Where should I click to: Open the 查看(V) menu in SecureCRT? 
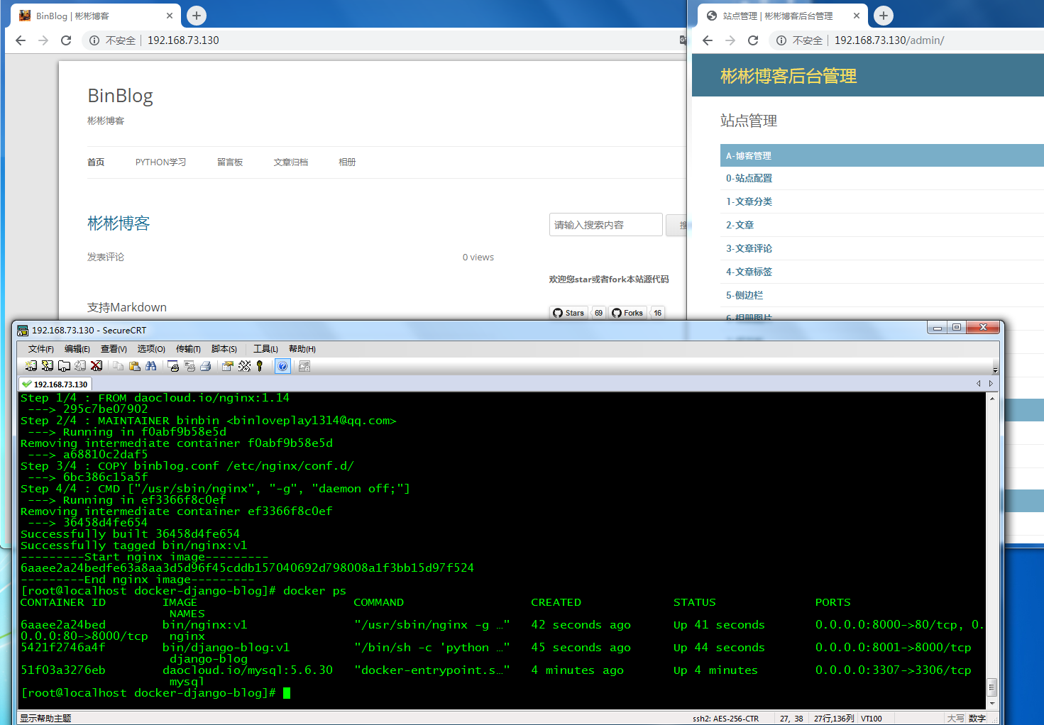point(114,349)
